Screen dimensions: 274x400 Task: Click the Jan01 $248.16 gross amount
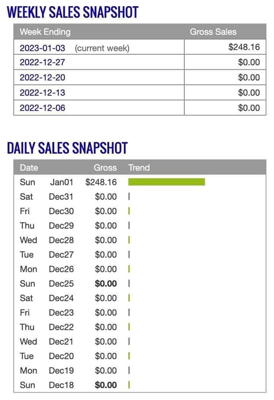point(101,182)
